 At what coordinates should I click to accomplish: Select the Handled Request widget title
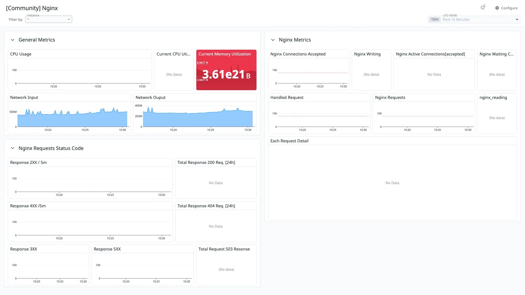(287, 98)
